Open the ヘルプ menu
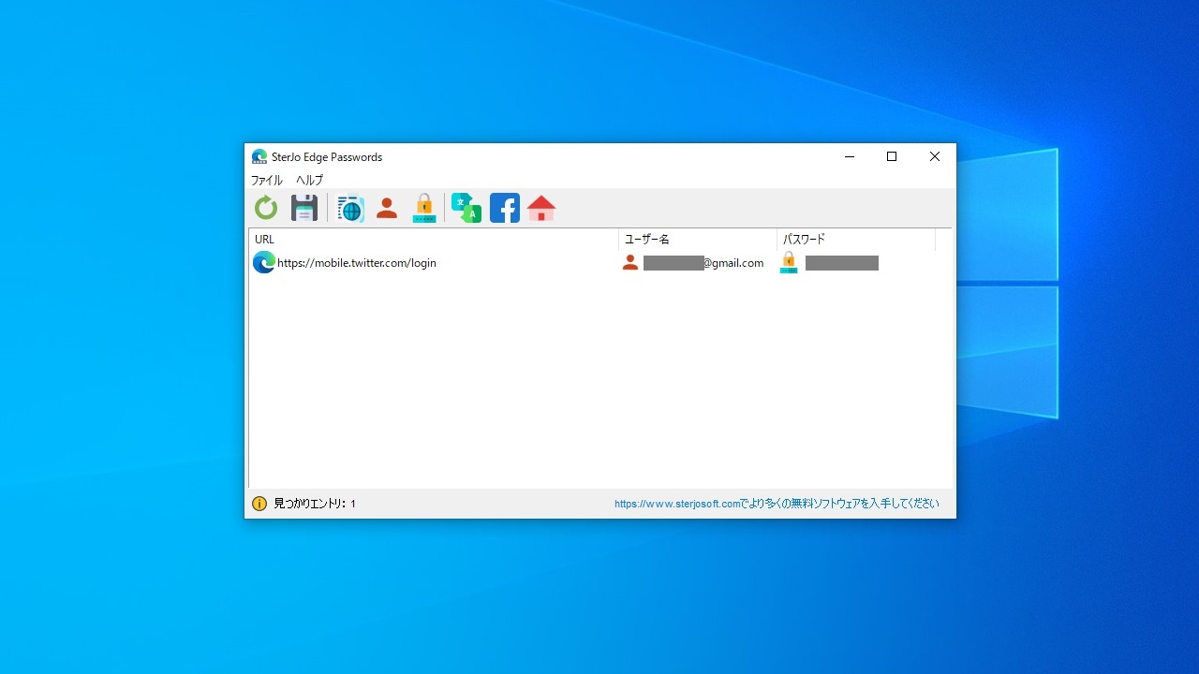The width and height of the screenshot is (1199, 674). tap(310, 180)
